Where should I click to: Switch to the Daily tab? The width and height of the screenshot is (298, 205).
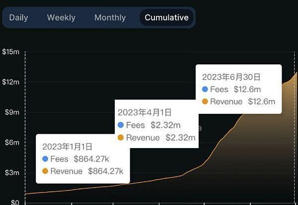(x=18, y=18)
